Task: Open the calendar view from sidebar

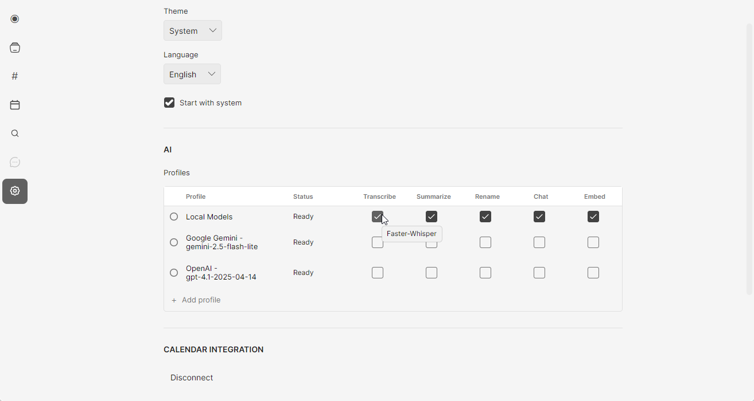Action: [x=15, y=105]
